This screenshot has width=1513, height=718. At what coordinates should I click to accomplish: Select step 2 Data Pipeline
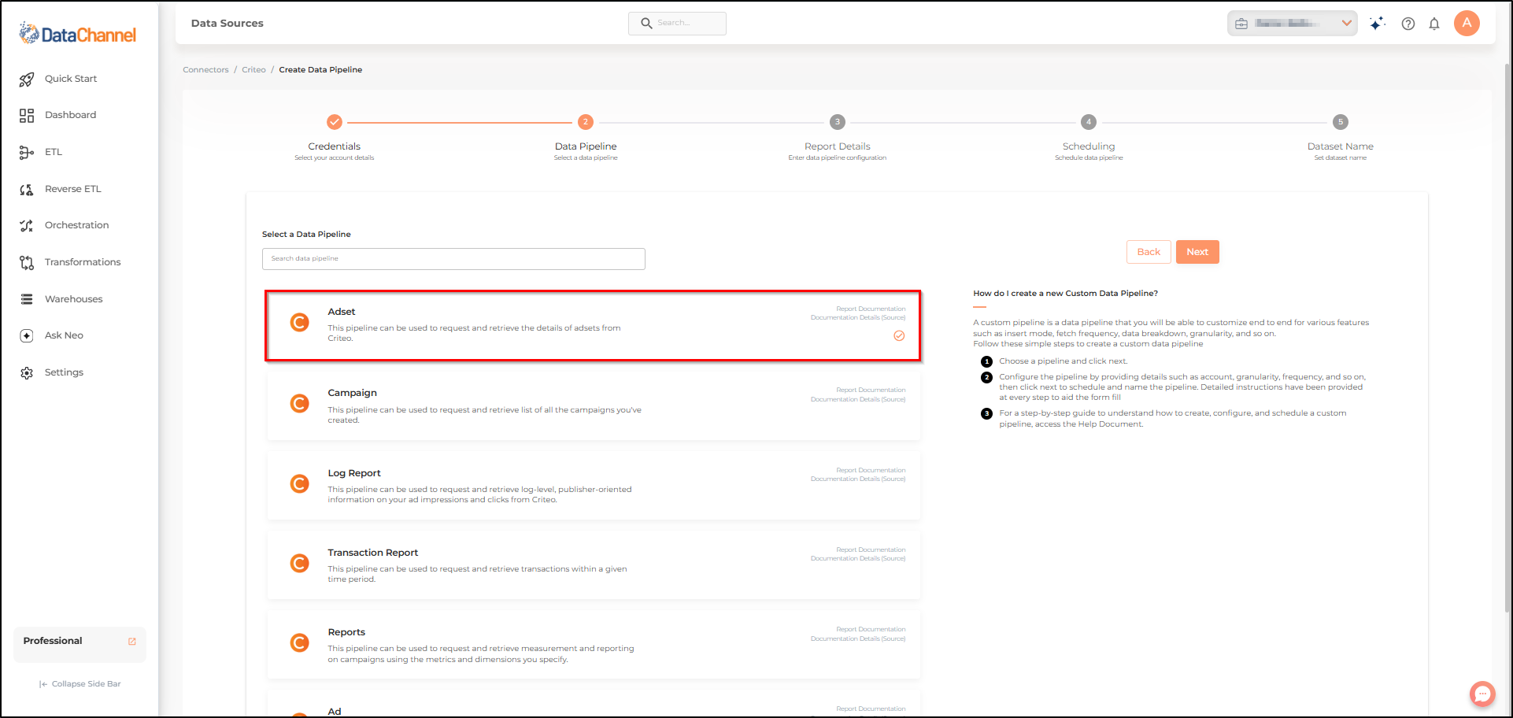585,122
